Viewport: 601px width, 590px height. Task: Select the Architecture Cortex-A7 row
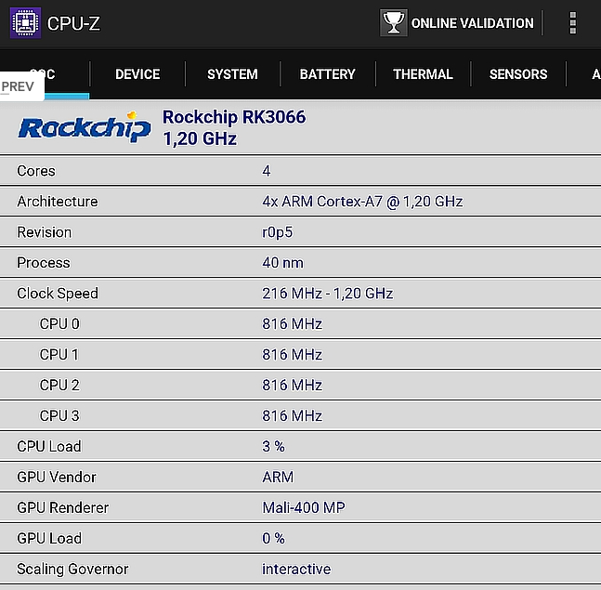click(x=301, y=202)
